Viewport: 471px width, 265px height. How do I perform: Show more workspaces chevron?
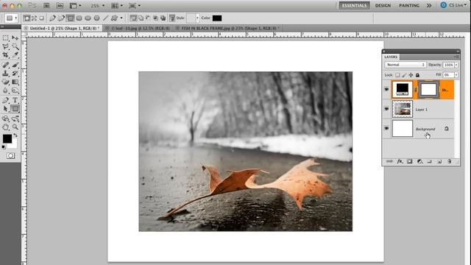[x=429, y=5]
